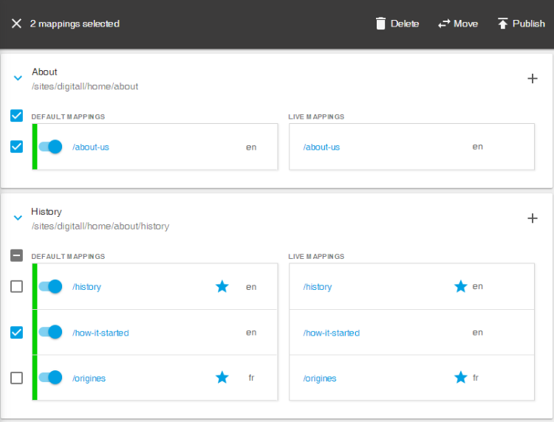554x422 pixels.
Task: Open the default /how-it-started link
Action: (100, 333)
